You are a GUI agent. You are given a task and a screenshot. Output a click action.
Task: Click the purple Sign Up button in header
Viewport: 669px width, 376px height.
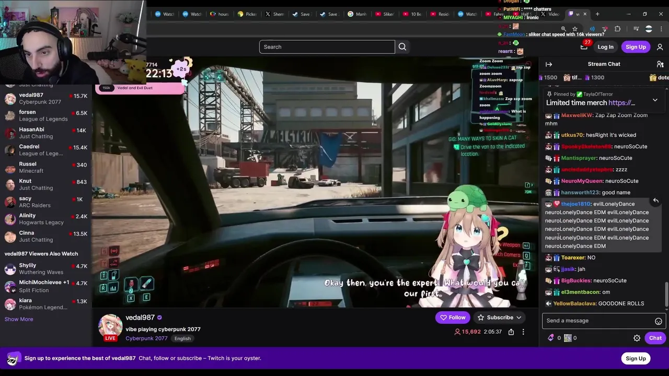point(636,47)
